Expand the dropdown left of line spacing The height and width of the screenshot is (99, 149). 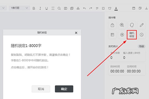(x=3, y=8)
